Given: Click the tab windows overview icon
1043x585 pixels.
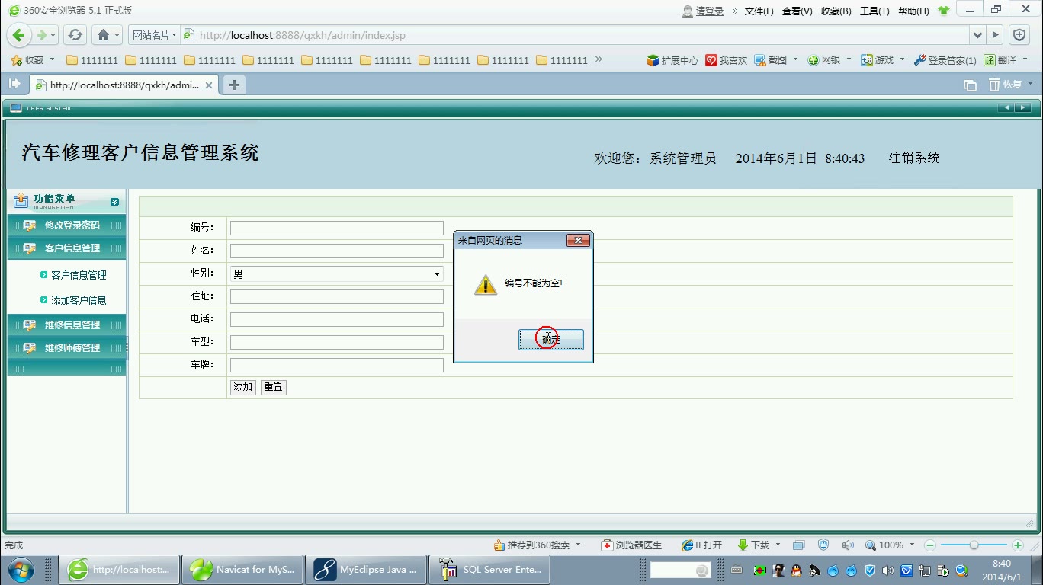Looking at the screenshot, I should [x=970, y=85].
